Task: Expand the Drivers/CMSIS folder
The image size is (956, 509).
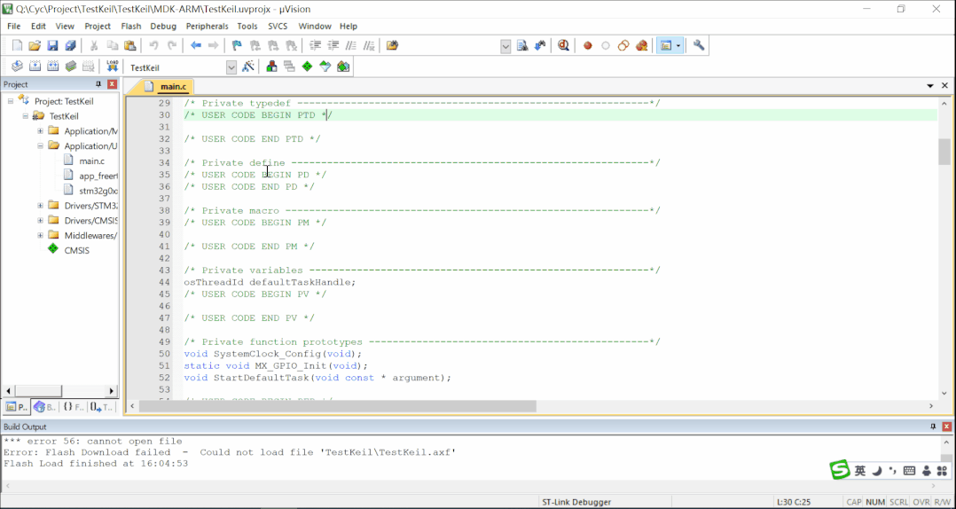Action: pyautogui.click(x=40, y=220)
